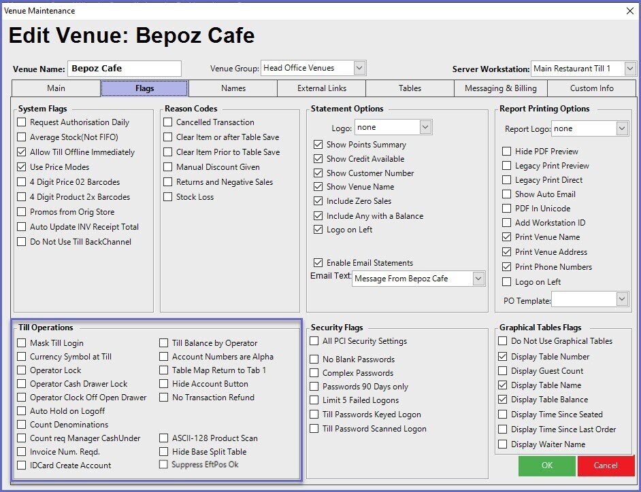This screenshot has height=492, width=641.
Task: Enable Cancelled Transaction reason code
Action: click(x=168, y=122)
